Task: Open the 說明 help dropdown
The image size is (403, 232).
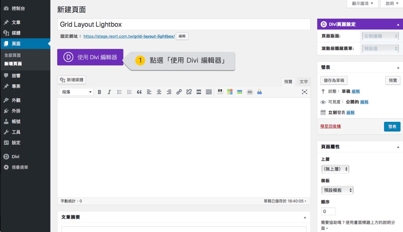Action: coord(392,4)
